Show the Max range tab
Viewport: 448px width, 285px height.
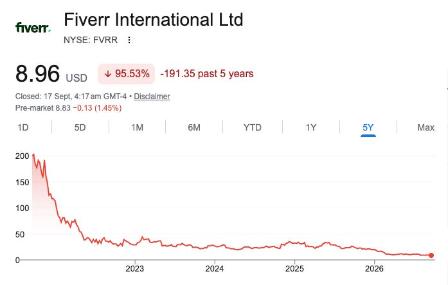click(x=426, y=127)
